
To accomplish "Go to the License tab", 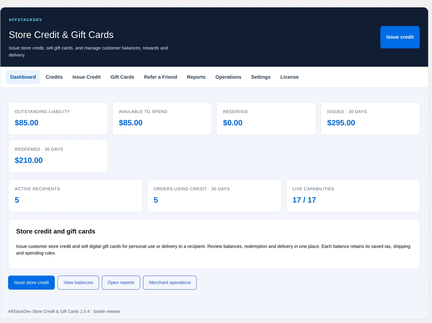I will 289,77.
